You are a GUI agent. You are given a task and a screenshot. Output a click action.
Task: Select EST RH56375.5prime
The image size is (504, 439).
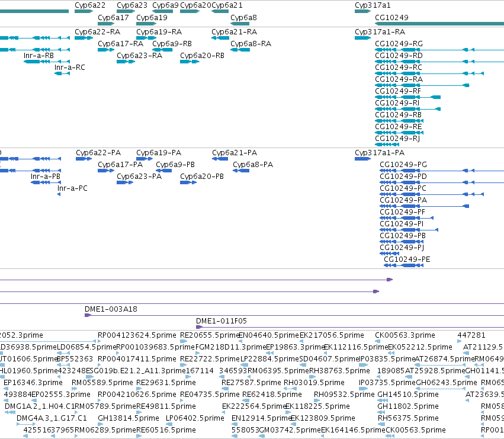[x=381, y=424]
